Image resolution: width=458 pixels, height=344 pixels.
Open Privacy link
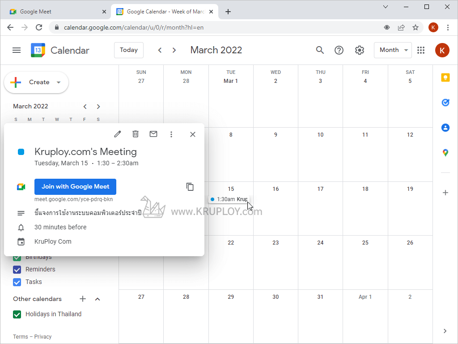[43, 337]
